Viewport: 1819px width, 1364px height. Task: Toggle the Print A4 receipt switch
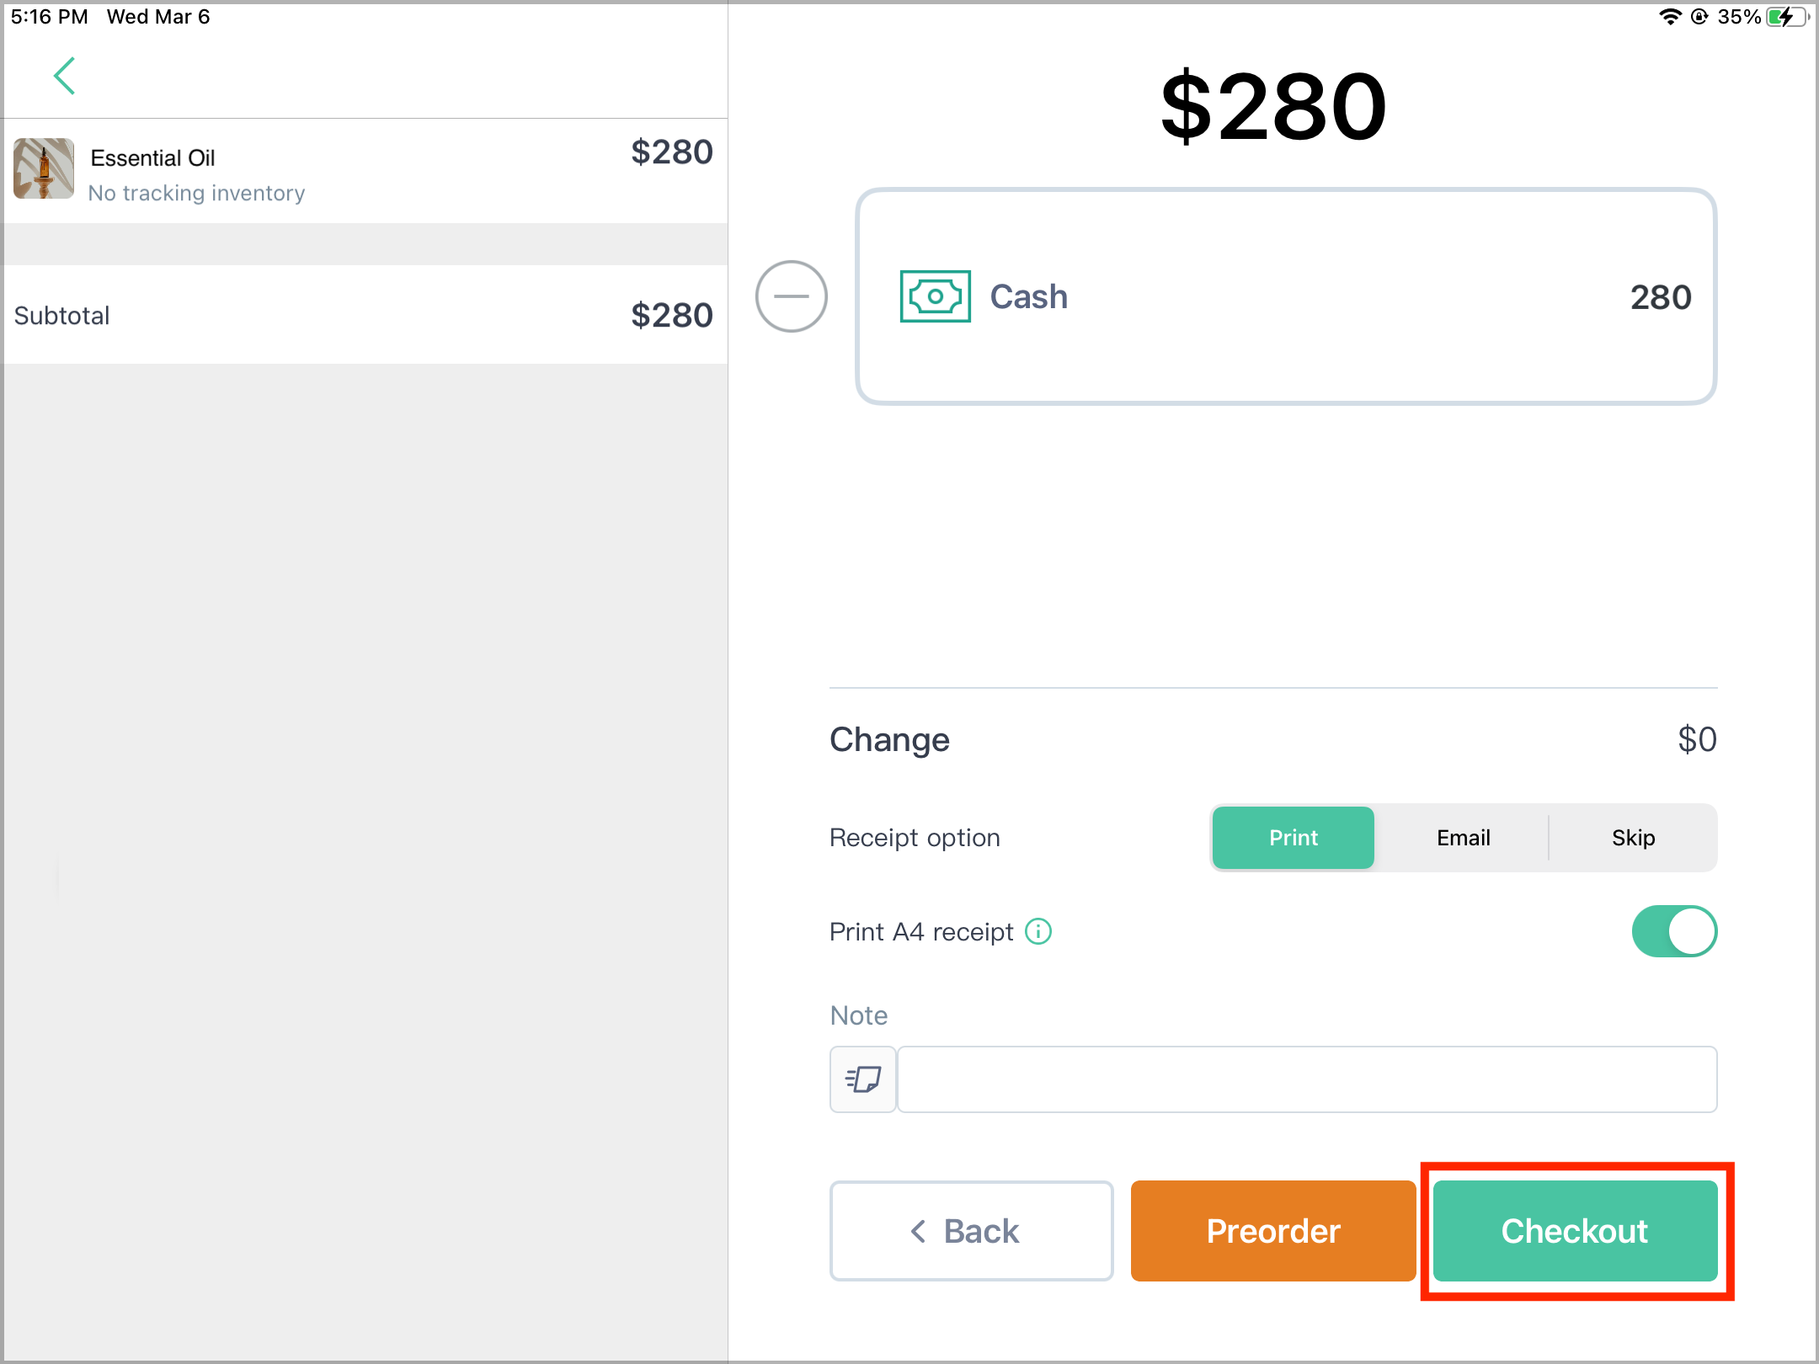pos(1674,931)
